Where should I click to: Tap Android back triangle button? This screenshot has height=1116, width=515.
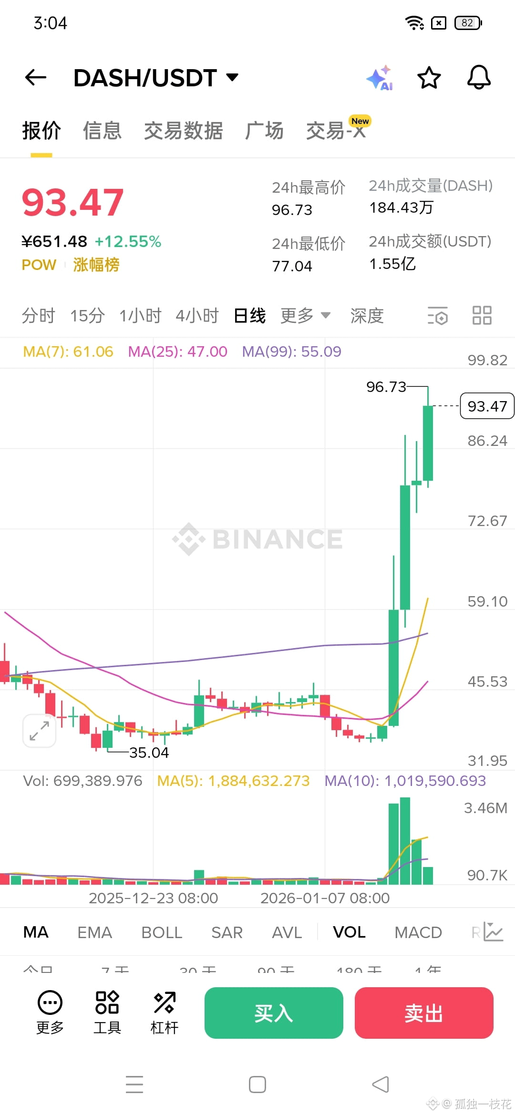(381, 1085)
